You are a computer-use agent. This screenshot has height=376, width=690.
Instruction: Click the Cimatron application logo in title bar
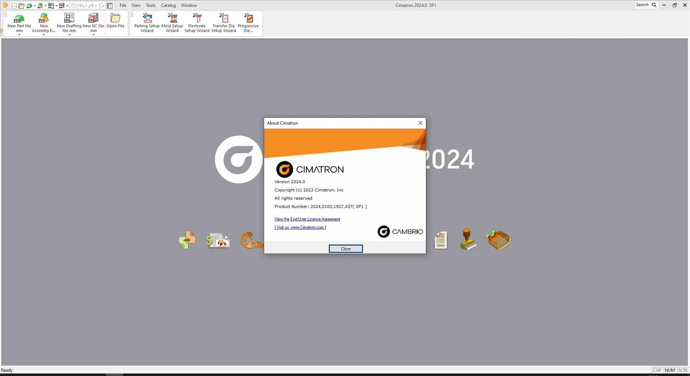5,5
